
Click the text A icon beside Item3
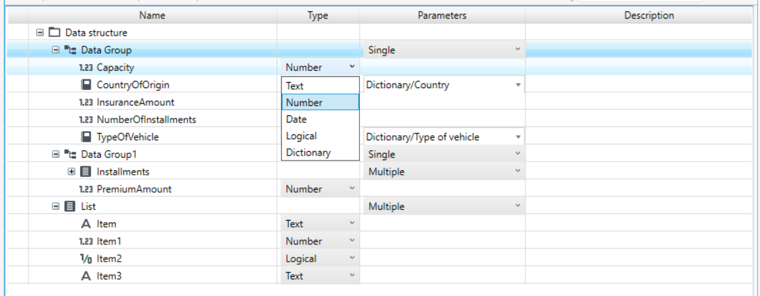[x=85, y=276]
